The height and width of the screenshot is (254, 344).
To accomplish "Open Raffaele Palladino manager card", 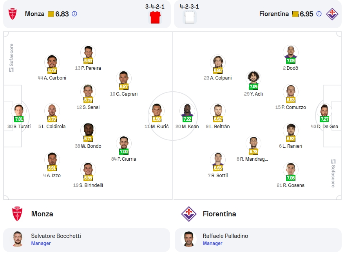I will click(x=258, y=240).
